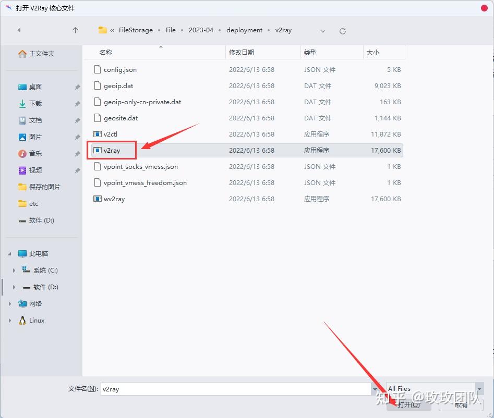494x418 pixels.
Task: Click the wv2ray application icon
Action: click(x=98, y=199)
